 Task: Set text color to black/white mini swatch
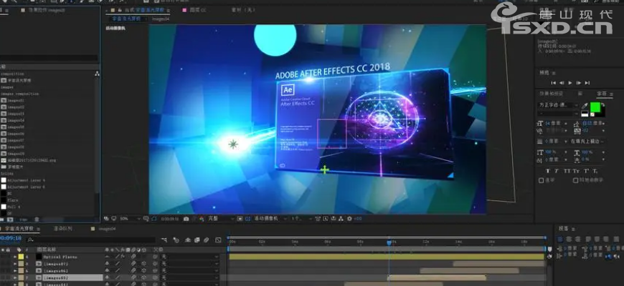[x=585, y=114]
